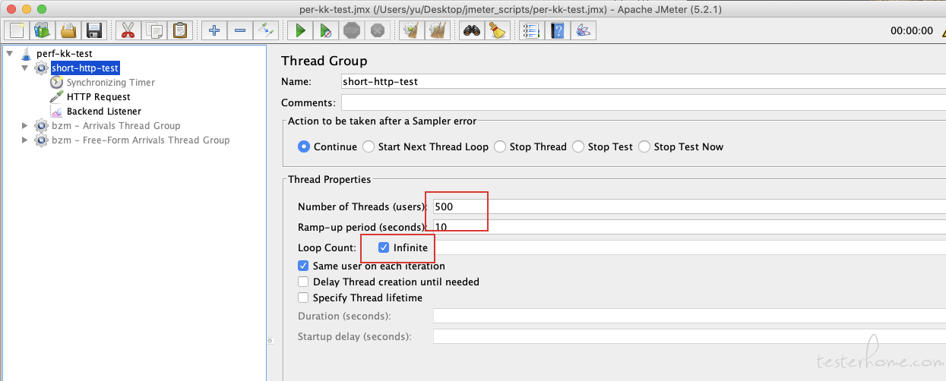This screenshot has width=946, height=381.
Task: Click the Open file folder icon
Action: click(68, 30)
